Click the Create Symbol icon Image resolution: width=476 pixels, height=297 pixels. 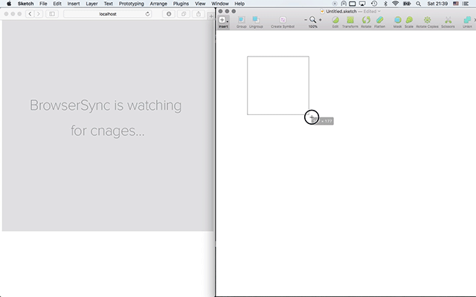(283, 20)
